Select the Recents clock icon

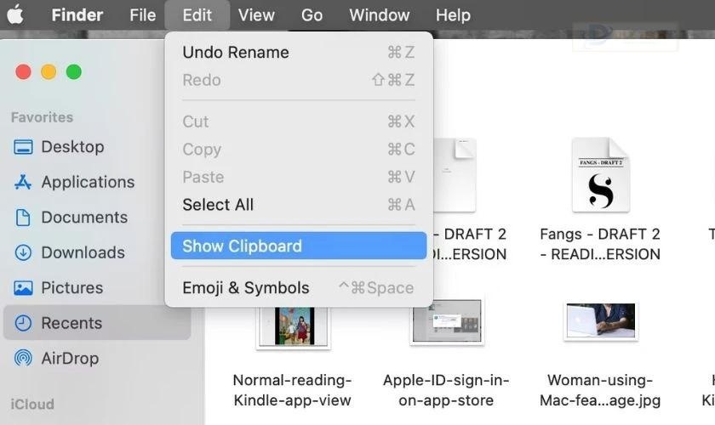(x=23, y=323)
